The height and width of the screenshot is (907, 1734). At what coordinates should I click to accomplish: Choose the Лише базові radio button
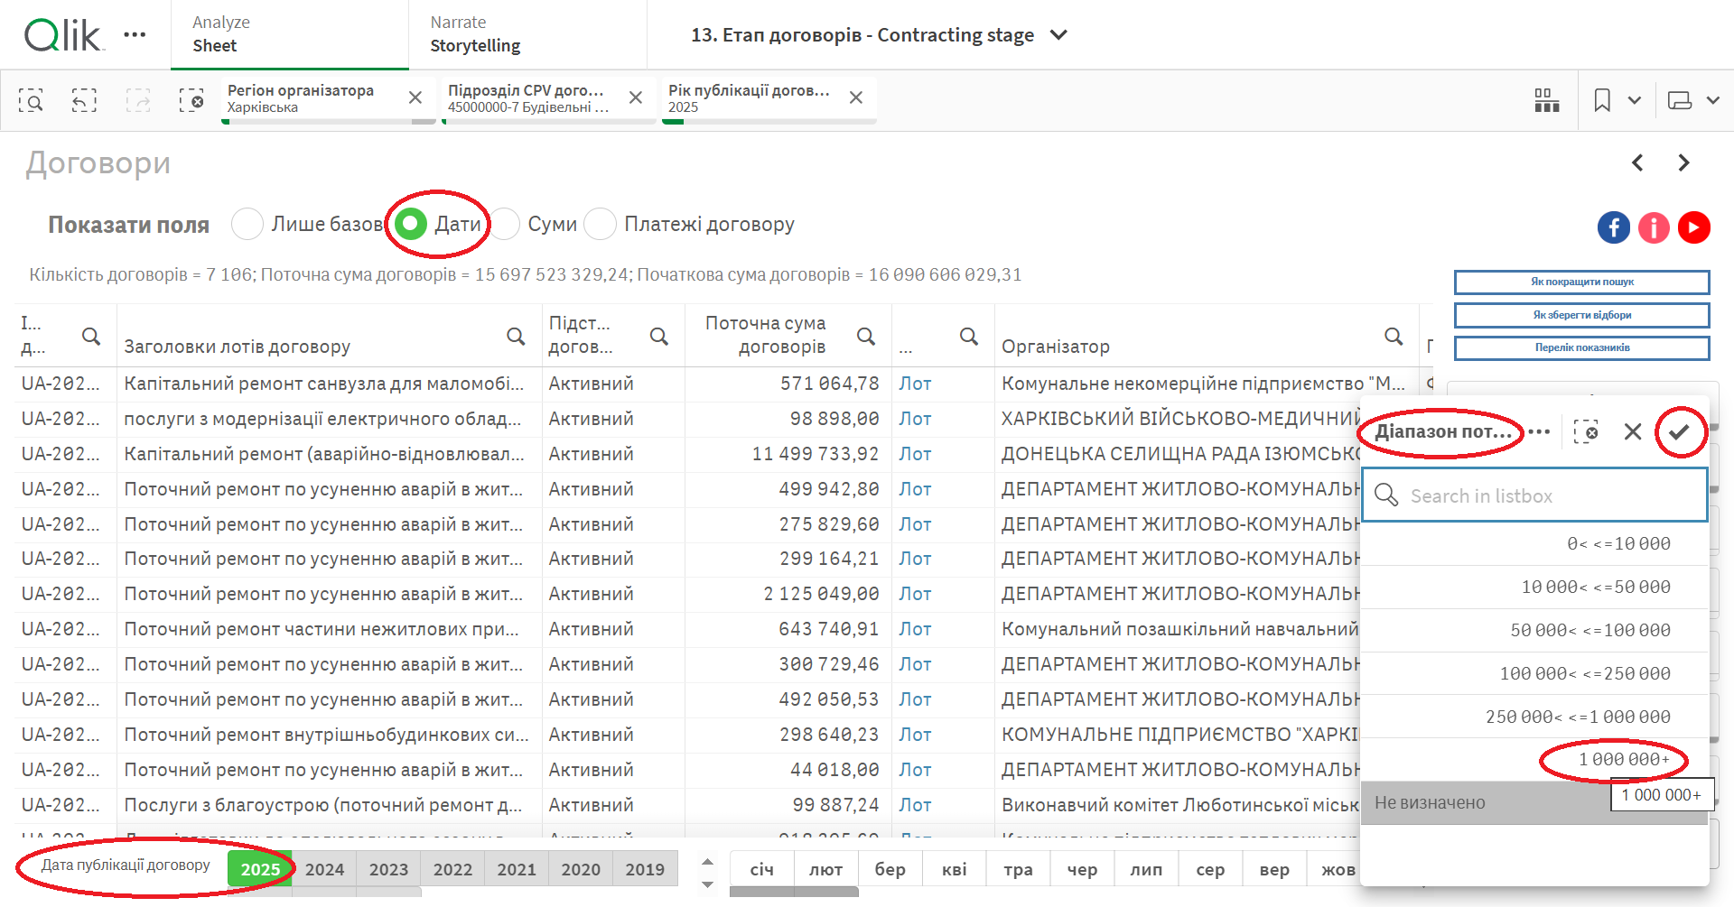(x=247, y=224)
